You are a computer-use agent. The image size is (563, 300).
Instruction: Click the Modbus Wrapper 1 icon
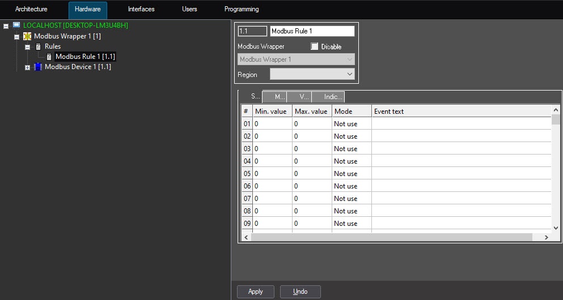[27, 36]
